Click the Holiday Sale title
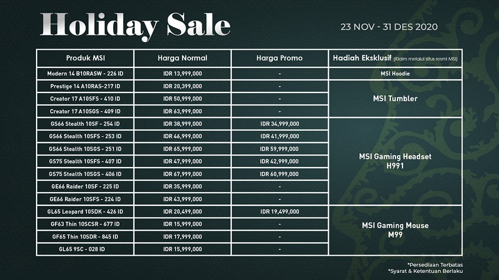This screenshot has width=499, height=280. pyautogui.click(x=135, y=25)
